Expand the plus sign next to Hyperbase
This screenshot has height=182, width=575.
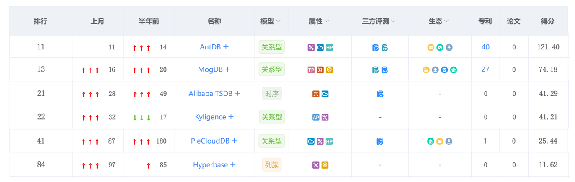point(233,165)
